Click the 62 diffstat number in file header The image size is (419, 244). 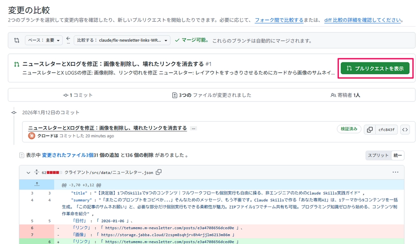pos(44,173)
